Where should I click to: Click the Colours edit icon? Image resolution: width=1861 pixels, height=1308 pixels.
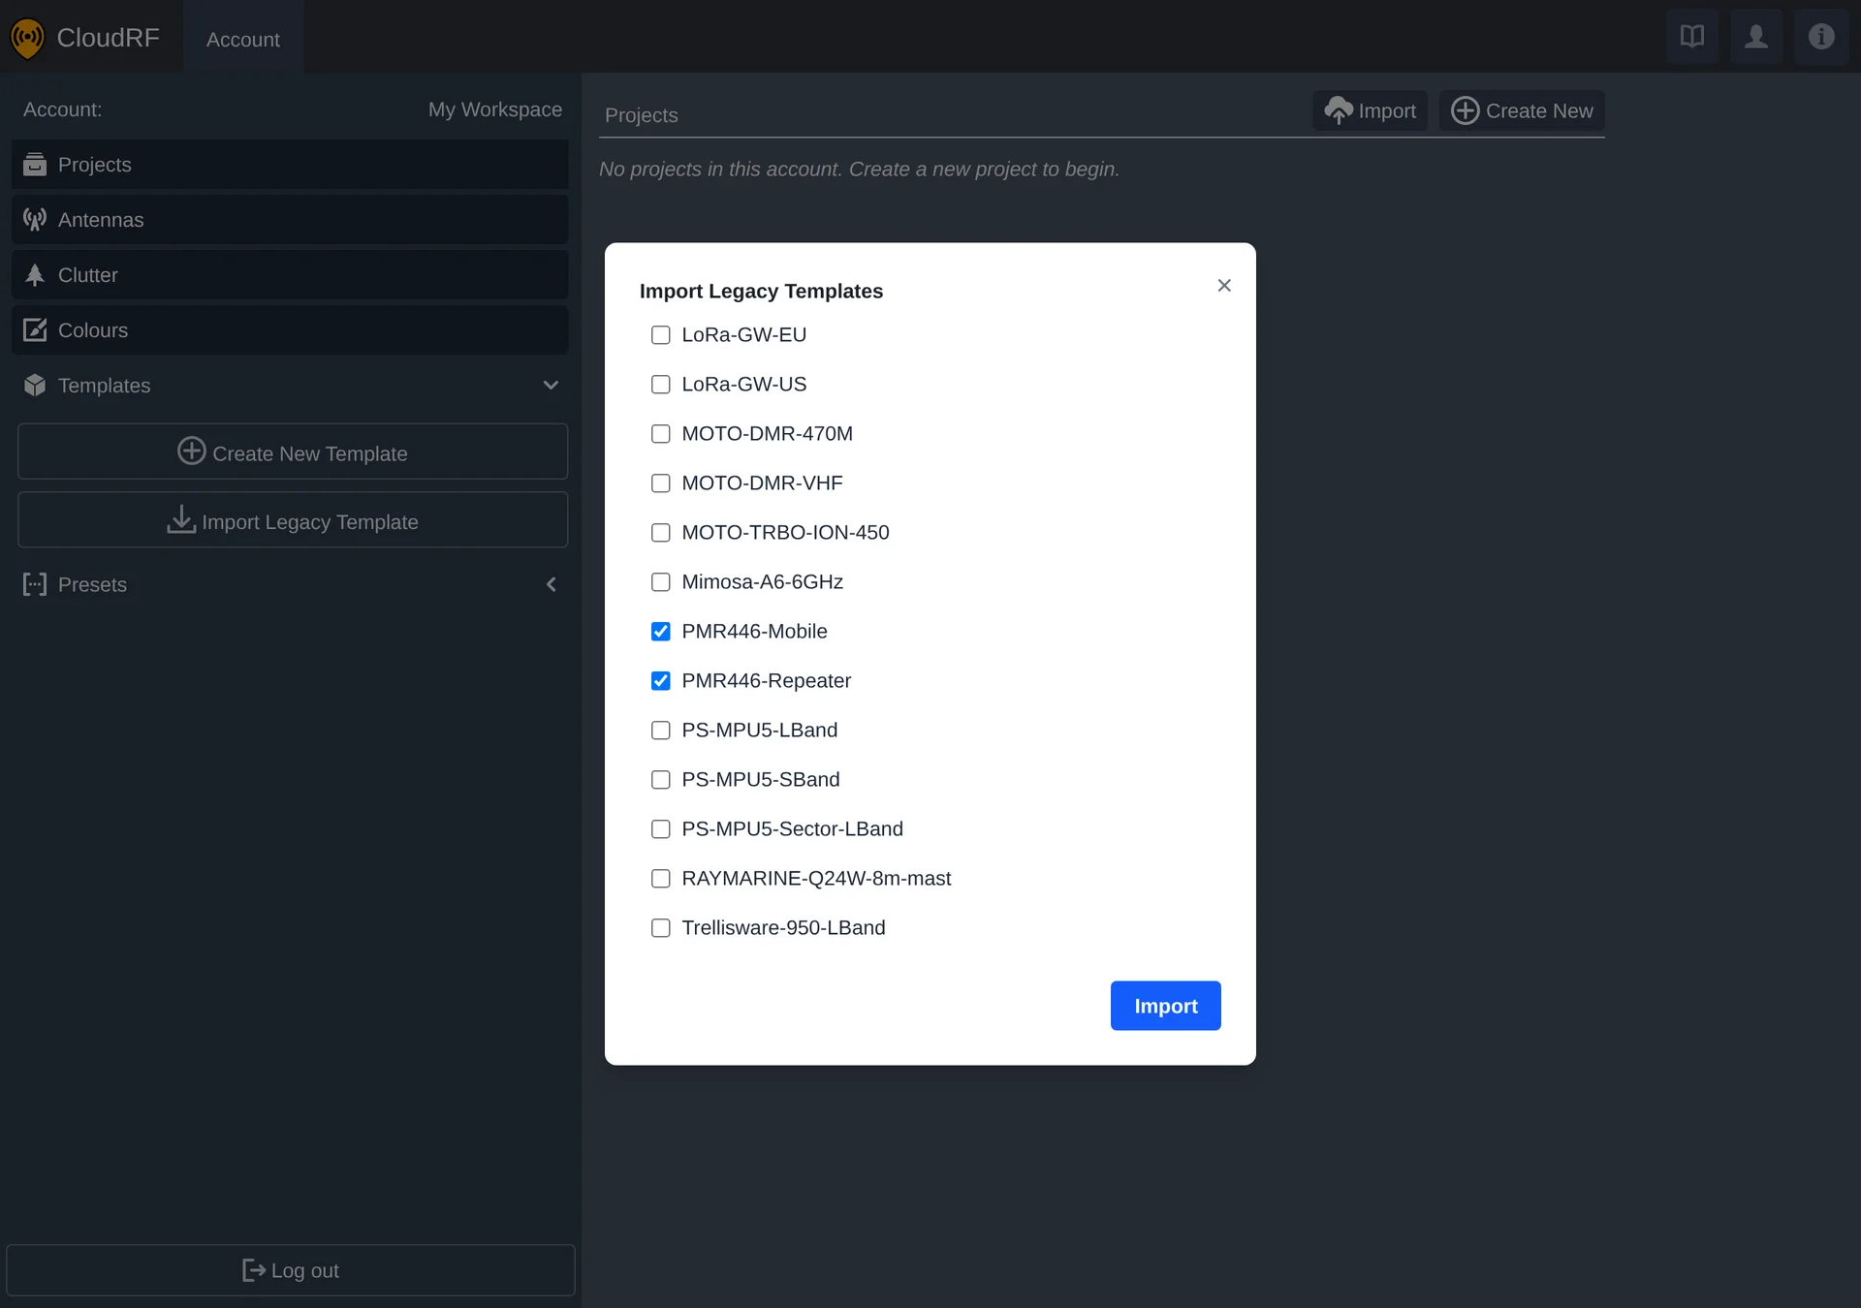[35, 329]
